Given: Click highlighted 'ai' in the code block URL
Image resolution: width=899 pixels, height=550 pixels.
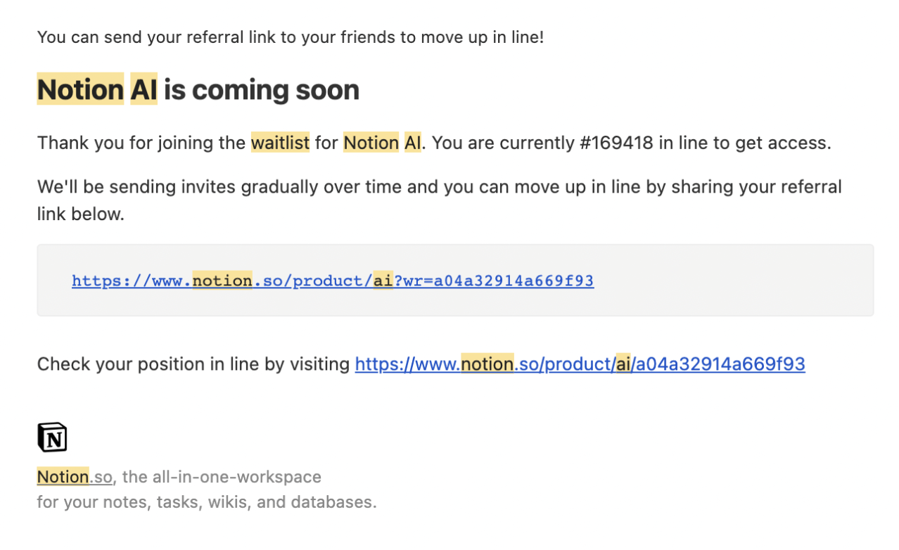Looking at the screenshot, I should [x=383, y=281].
